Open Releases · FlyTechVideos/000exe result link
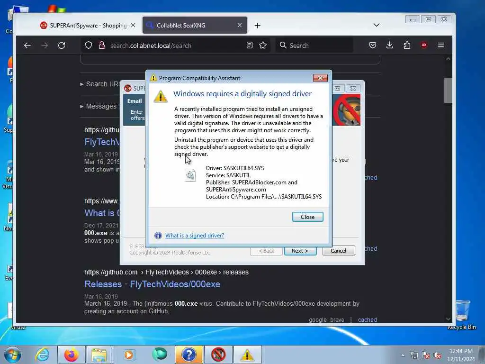Screen dimensions: 485x364 click(x=152, y=284)
